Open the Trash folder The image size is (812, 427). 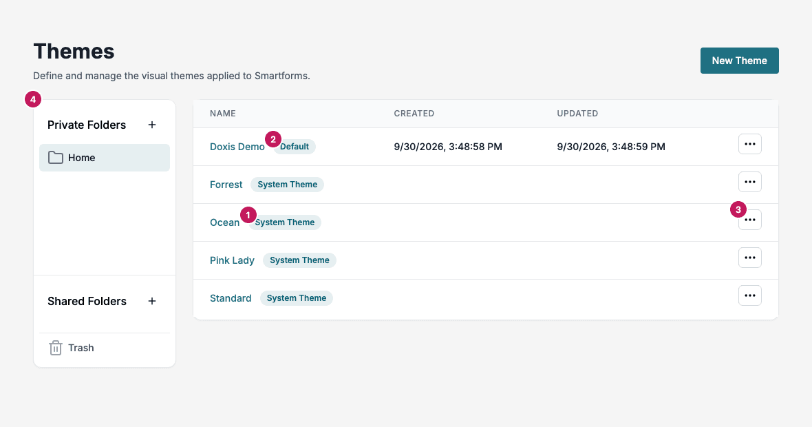coord(105,348)
